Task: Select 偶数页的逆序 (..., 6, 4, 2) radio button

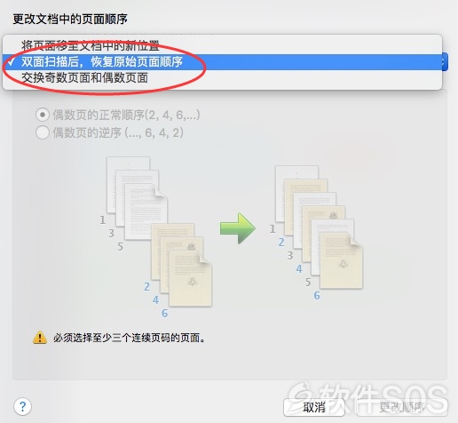Action: point(43,132)
